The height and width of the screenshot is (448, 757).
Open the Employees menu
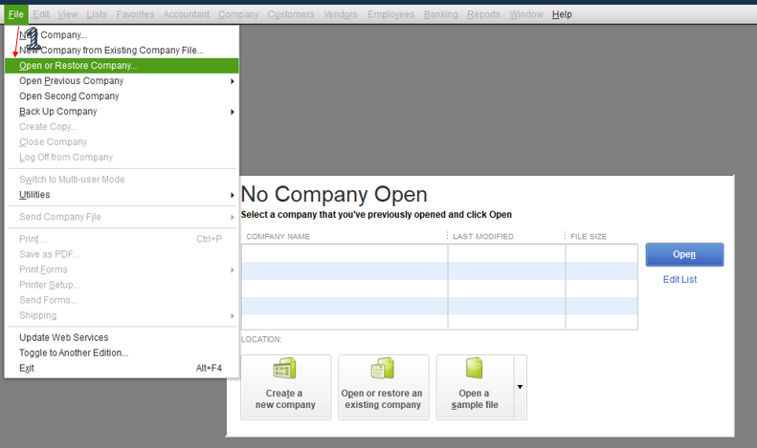click(390, 14)
